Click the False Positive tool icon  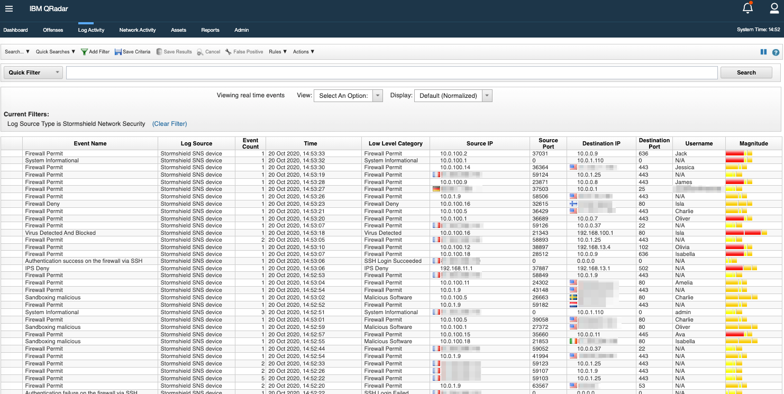click(229, 52)
